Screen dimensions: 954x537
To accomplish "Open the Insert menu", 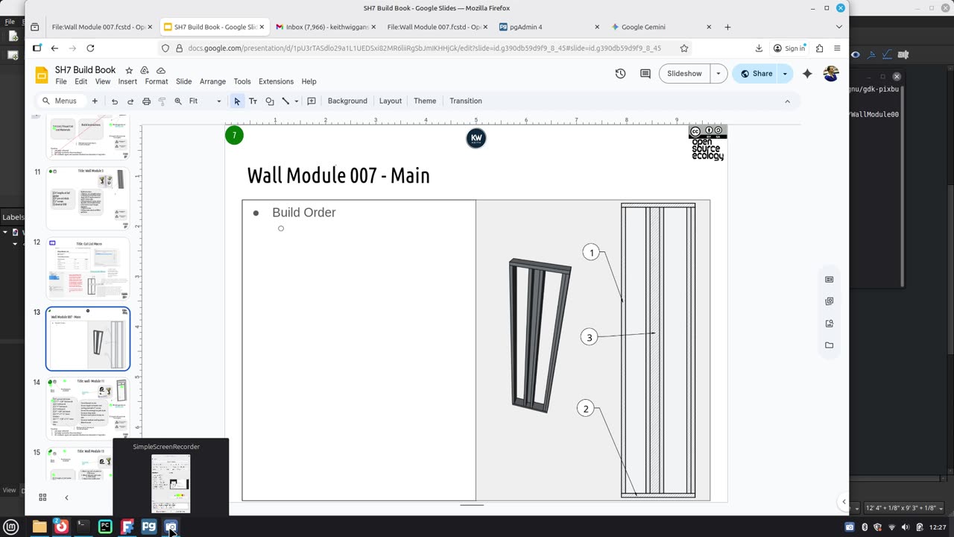I will tap(127, 81).
